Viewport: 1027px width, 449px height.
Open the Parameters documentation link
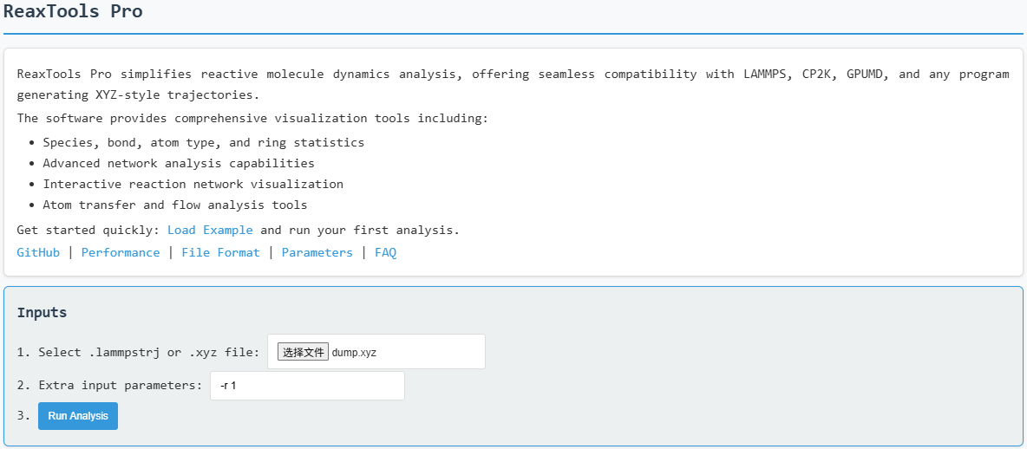click(317, 252)
